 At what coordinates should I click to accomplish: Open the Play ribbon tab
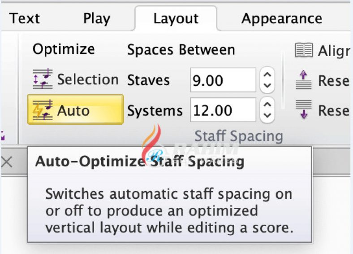point(96,18)
